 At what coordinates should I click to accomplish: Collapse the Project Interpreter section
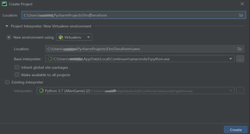coord(7,26)
